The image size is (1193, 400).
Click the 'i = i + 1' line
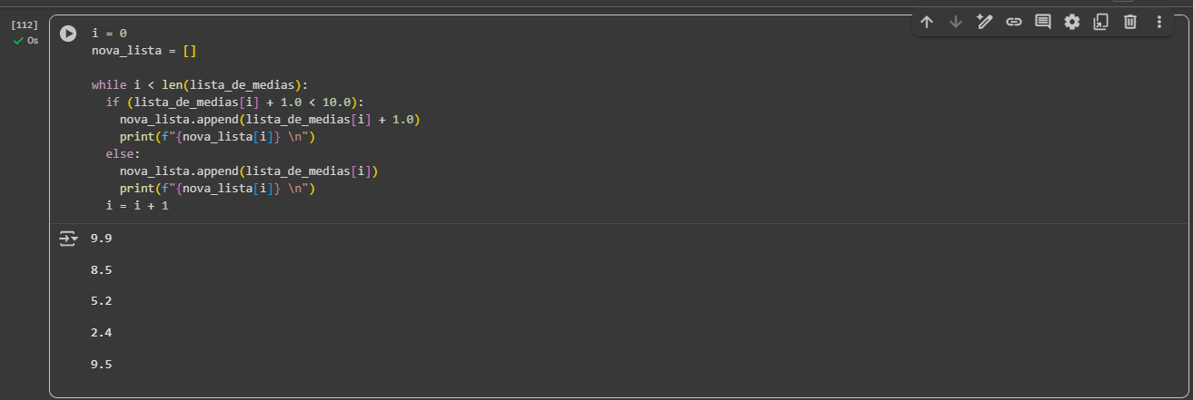click(x=137, y=206)
